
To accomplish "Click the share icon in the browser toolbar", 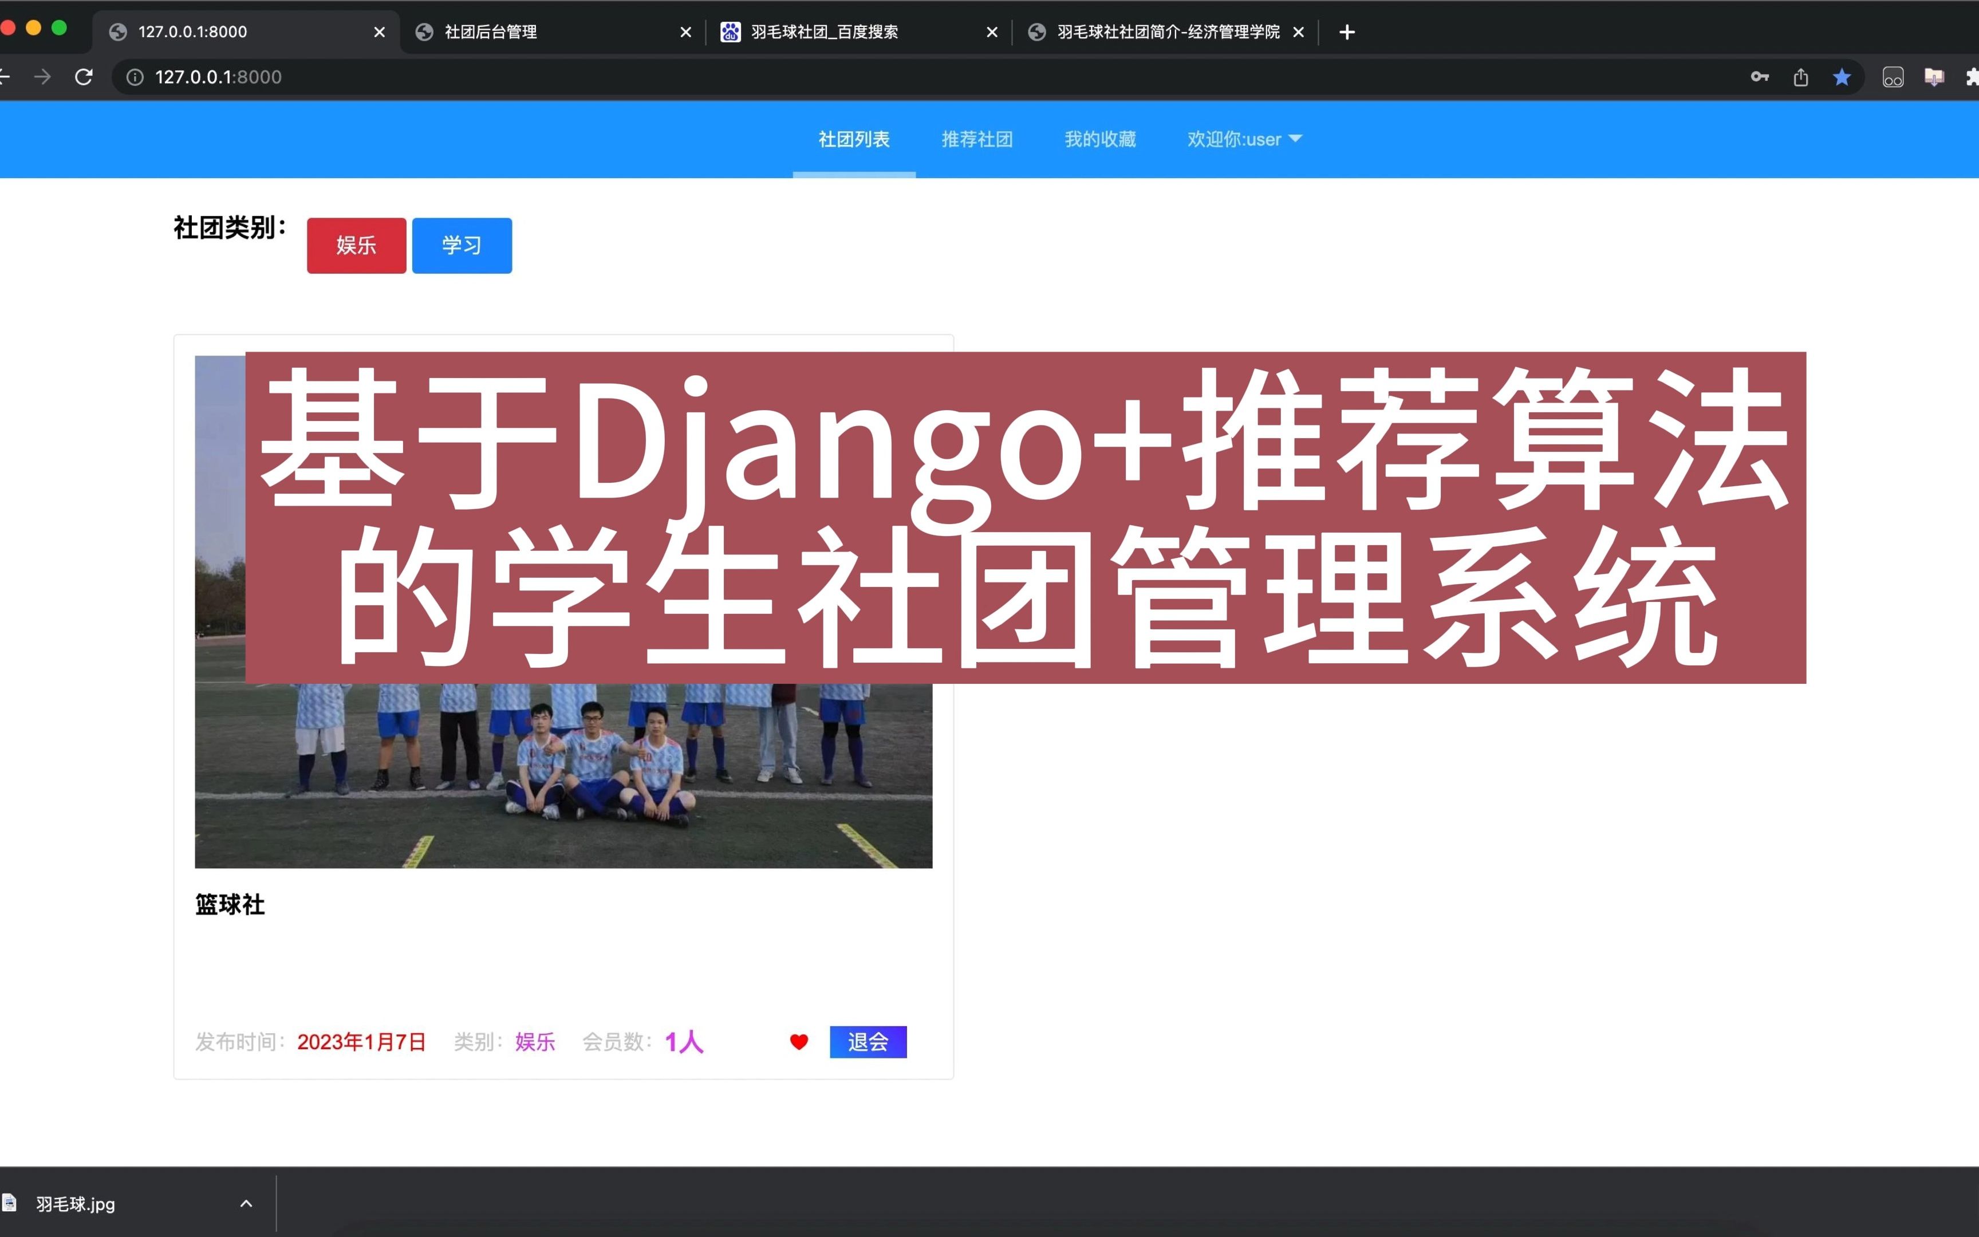I will 1801,76.
